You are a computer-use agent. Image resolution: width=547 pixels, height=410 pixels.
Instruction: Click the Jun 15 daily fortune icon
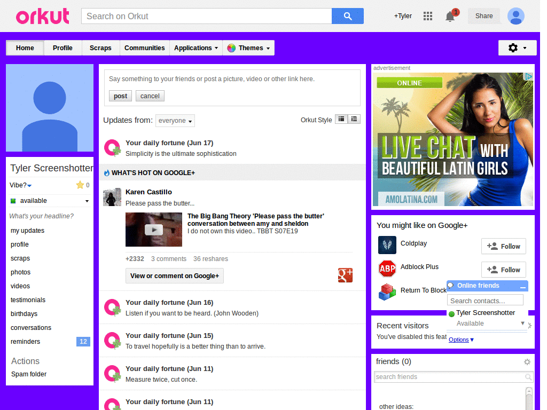click(x=112, y=341)
